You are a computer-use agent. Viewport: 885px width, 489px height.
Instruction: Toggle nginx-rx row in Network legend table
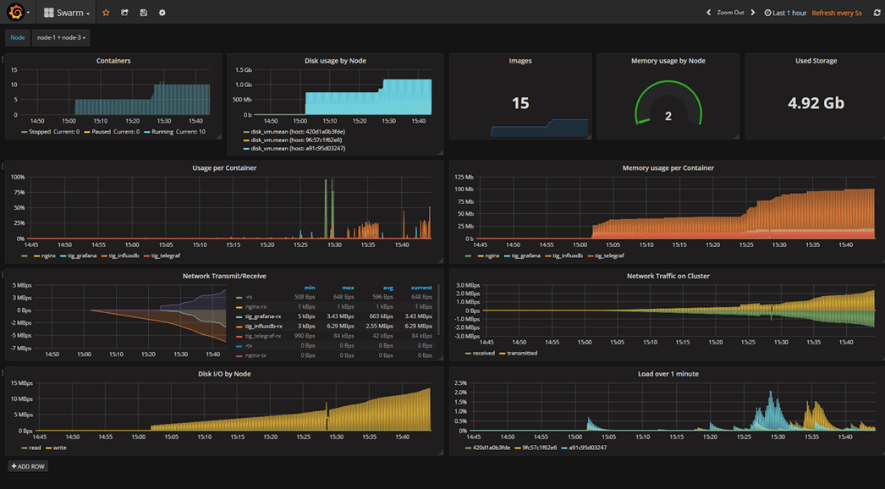click(x=256, y=307)
